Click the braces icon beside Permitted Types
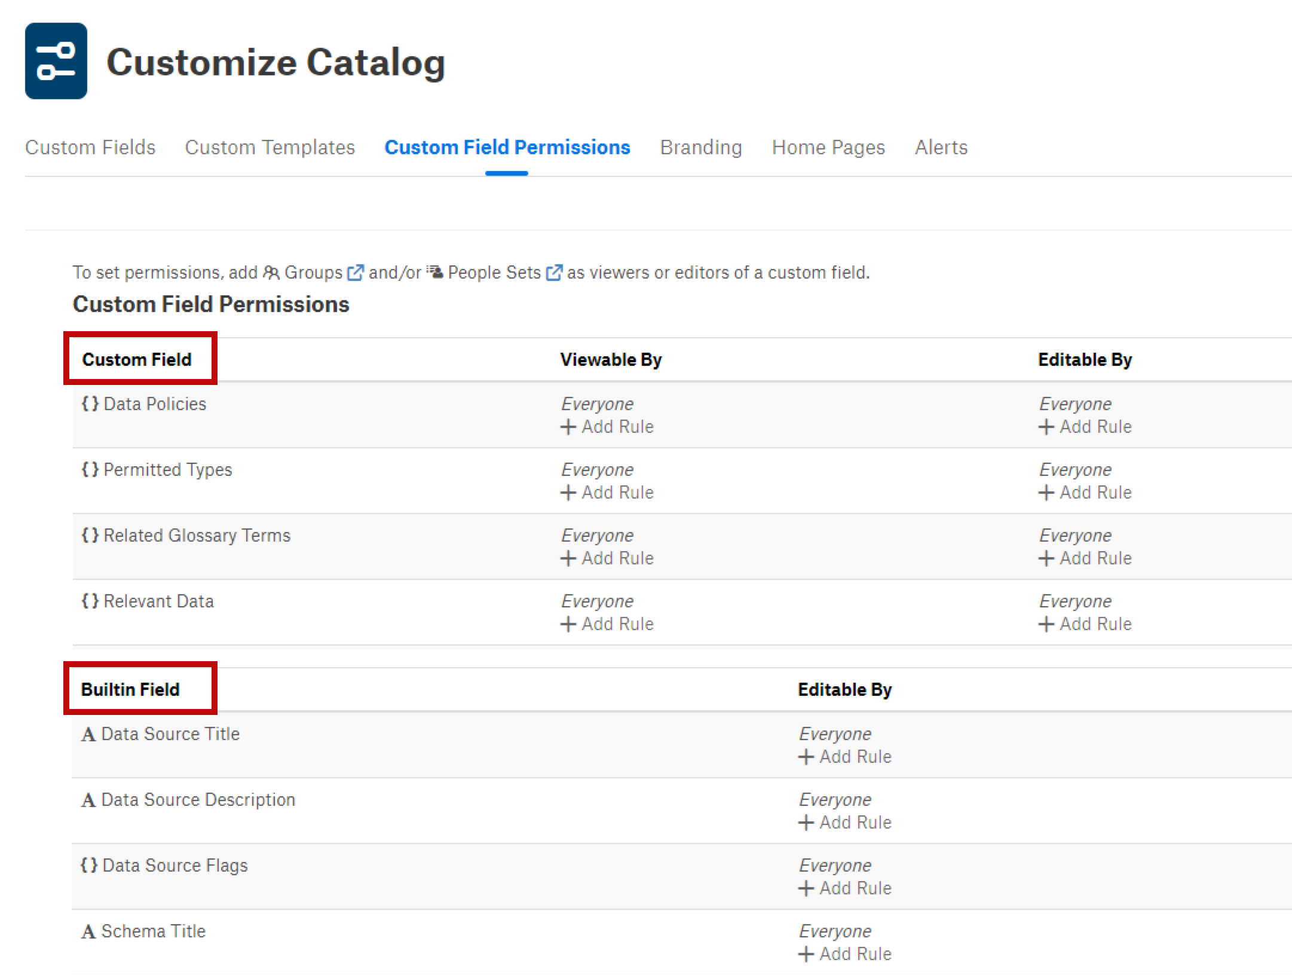1292x978 pixels. tap(90, 469)
